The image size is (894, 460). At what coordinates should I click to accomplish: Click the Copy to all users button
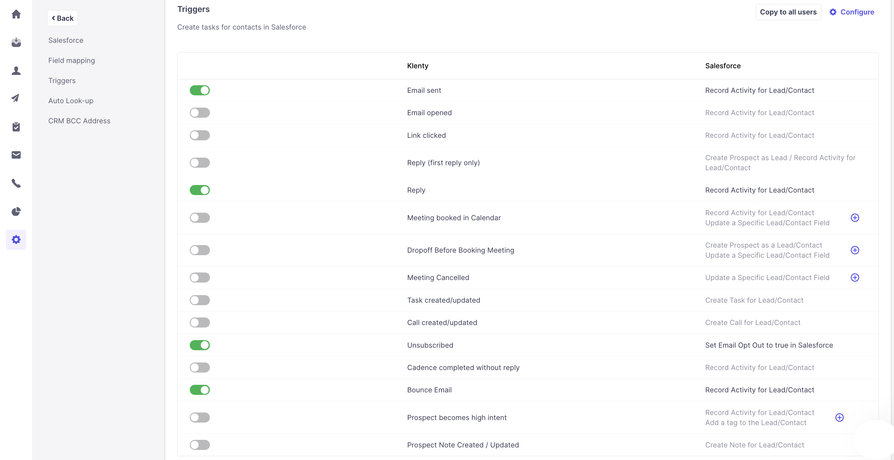788,12
